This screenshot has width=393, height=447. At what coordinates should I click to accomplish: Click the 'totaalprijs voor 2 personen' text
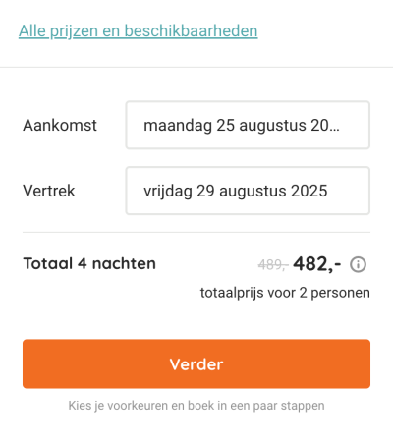pos(285,293)
